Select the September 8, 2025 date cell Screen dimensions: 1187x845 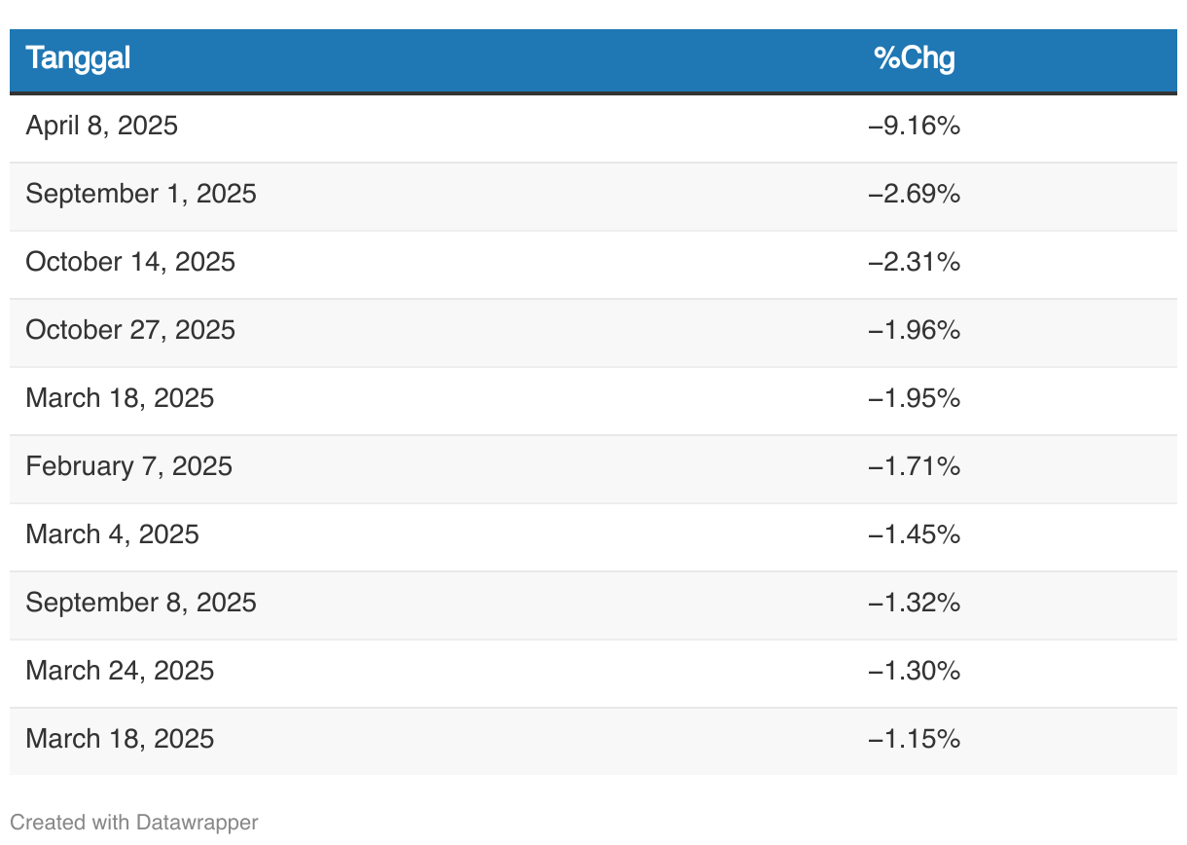click(x=141, y=603)
